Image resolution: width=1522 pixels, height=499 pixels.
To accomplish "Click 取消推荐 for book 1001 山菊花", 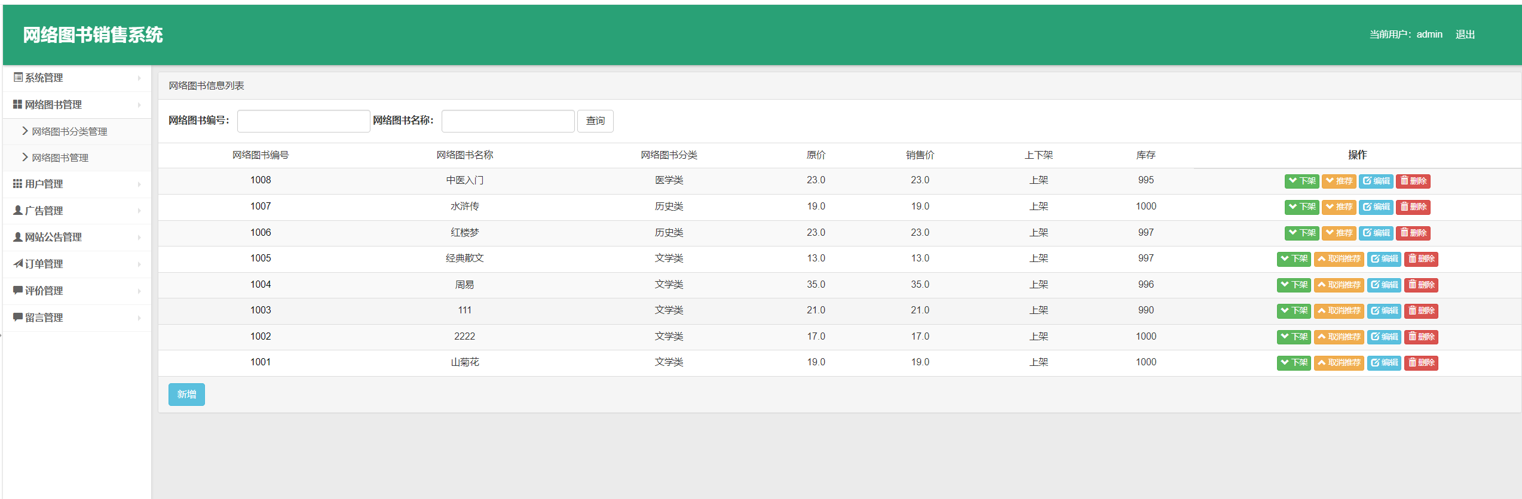I will click(x=1339, y=363).
